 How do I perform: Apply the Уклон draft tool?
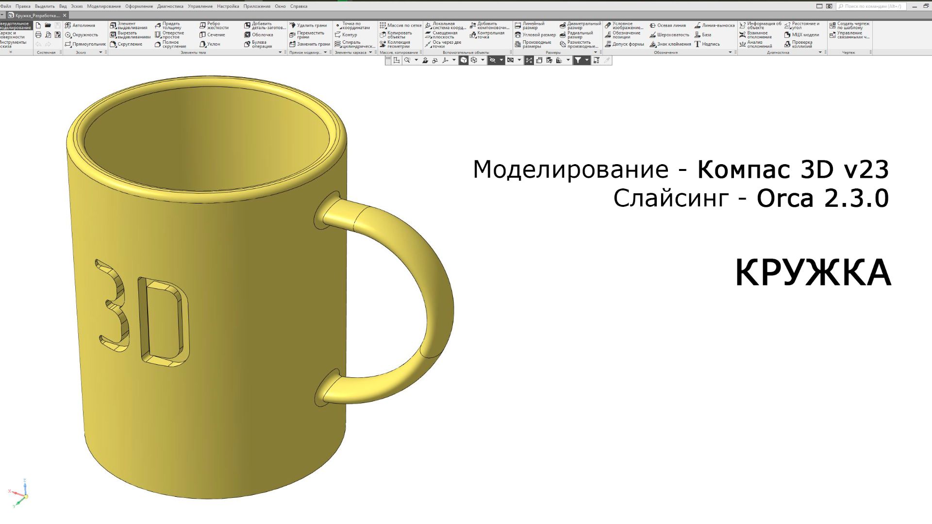(x=210, y=44)
